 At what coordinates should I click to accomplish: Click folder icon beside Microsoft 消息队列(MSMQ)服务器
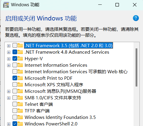(x=20, y=91)
